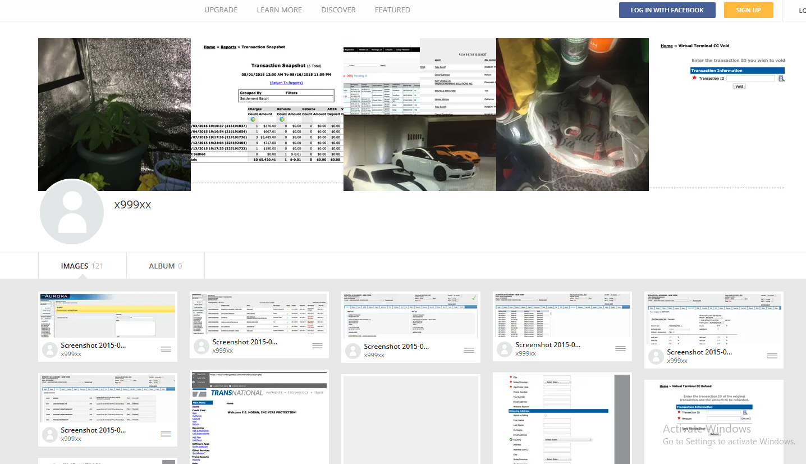Switch to the IMAGES tab
The height and width of the screenshot is (464, 806).
pos(82,266)
